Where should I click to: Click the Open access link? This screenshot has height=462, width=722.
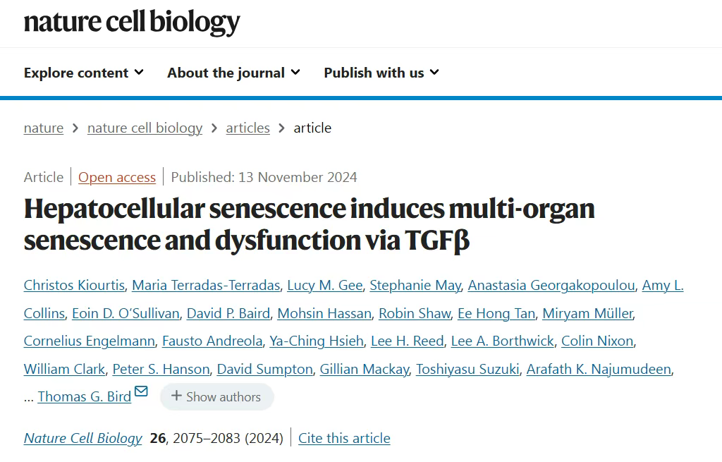117,177
